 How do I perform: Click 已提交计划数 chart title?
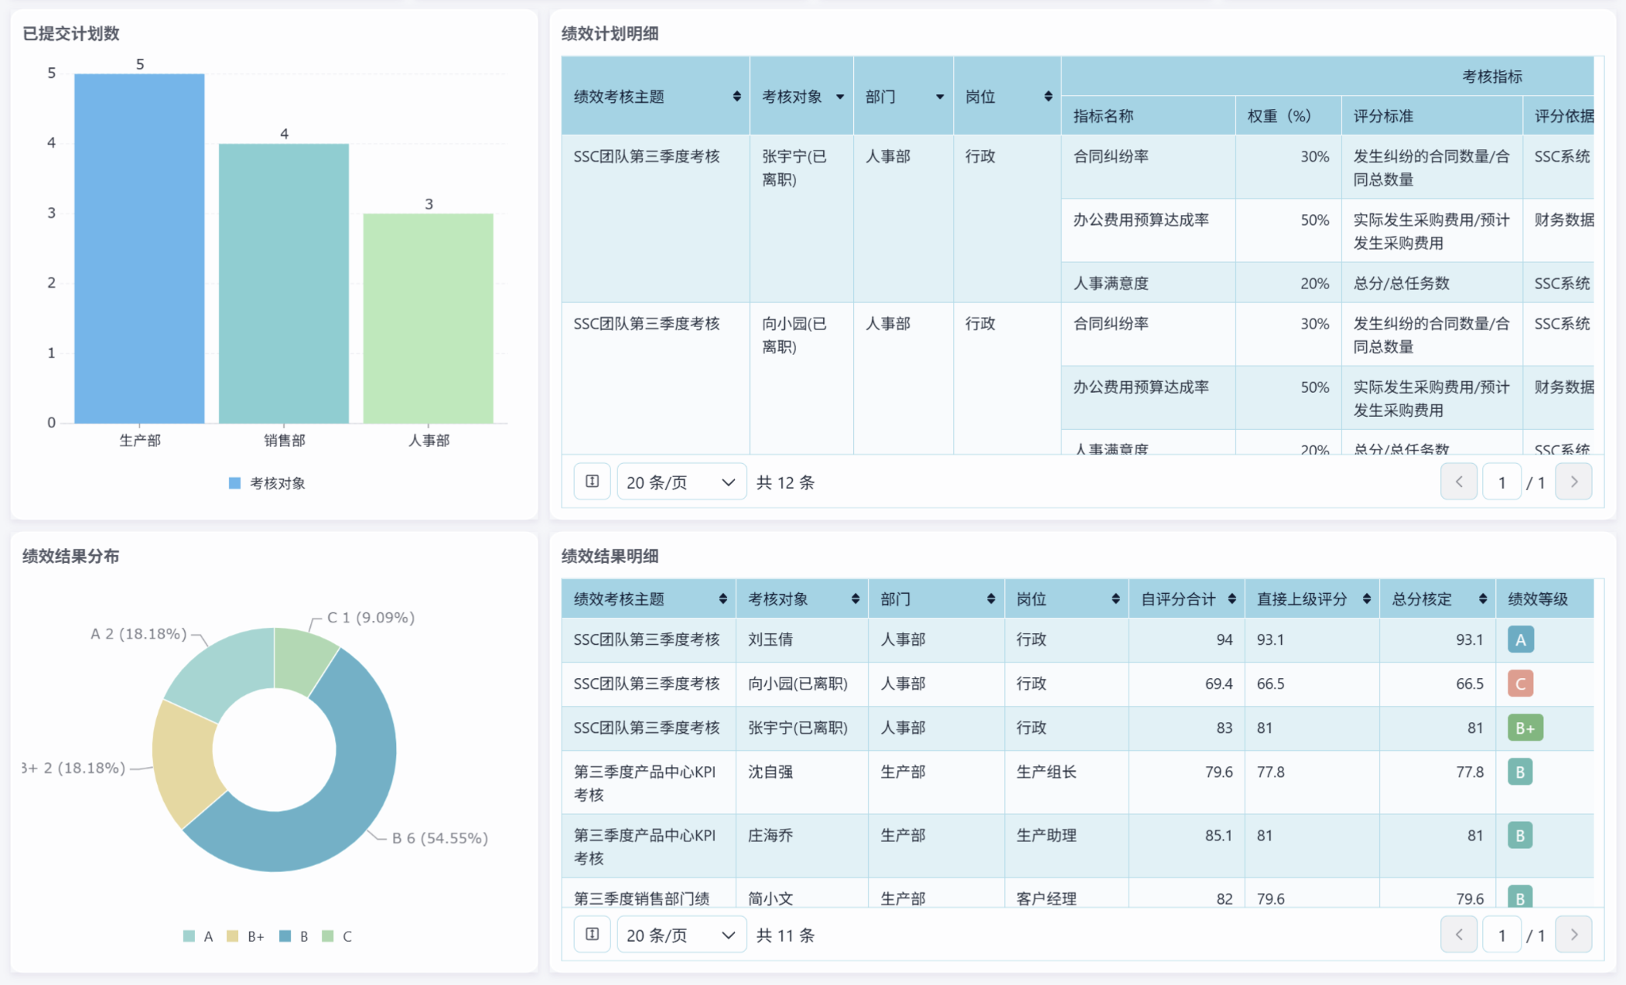71,33
